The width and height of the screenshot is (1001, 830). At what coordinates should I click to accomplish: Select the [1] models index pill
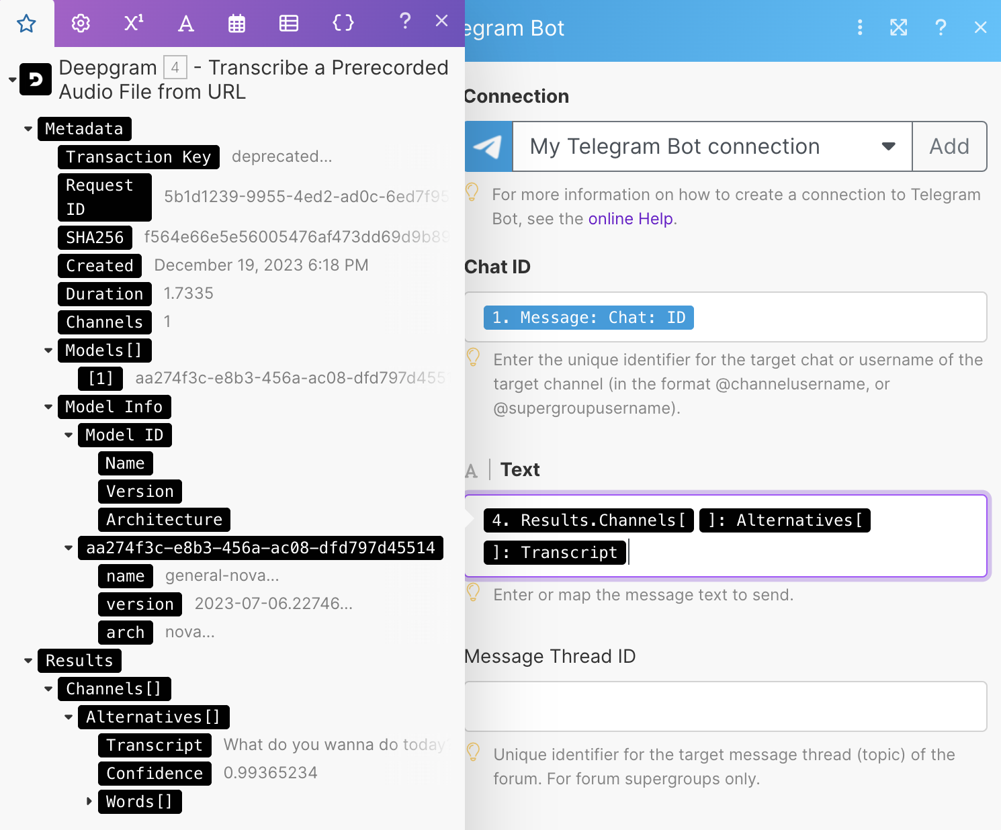101,379
